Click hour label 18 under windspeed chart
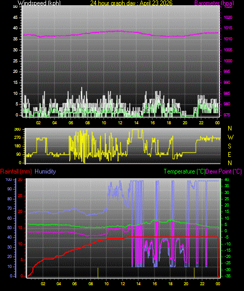Image resolution: width=244 pixels, height=291 pixels. click(x=169, y=123)
